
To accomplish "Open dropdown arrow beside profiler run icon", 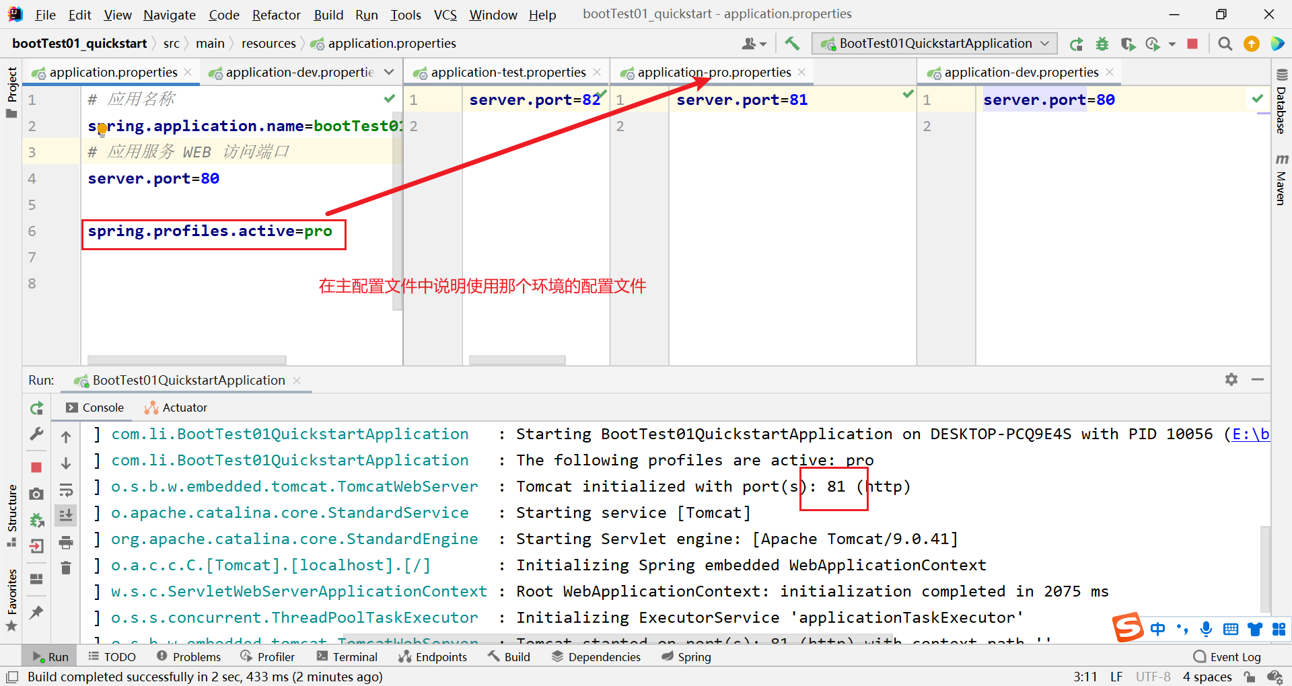I will click(1172, 44).
